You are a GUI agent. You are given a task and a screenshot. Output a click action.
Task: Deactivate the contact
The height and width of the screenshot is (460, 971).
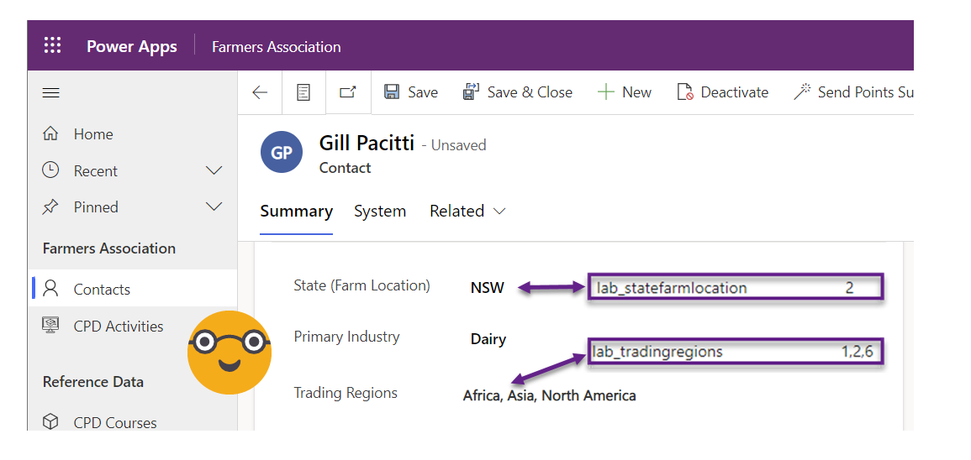(x=723, y=92)
